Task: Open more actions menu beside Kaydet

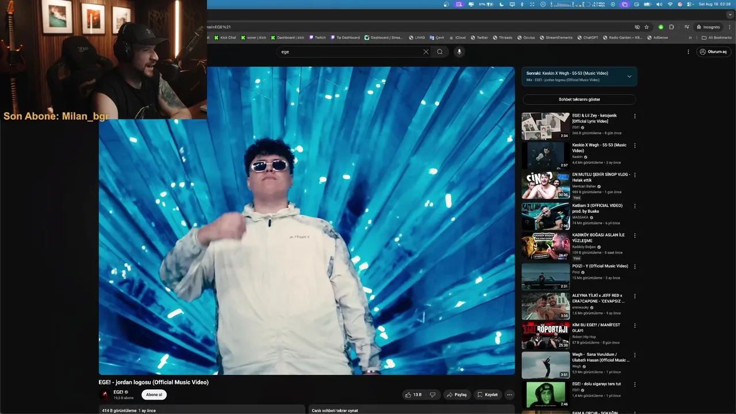Action: 509,394
